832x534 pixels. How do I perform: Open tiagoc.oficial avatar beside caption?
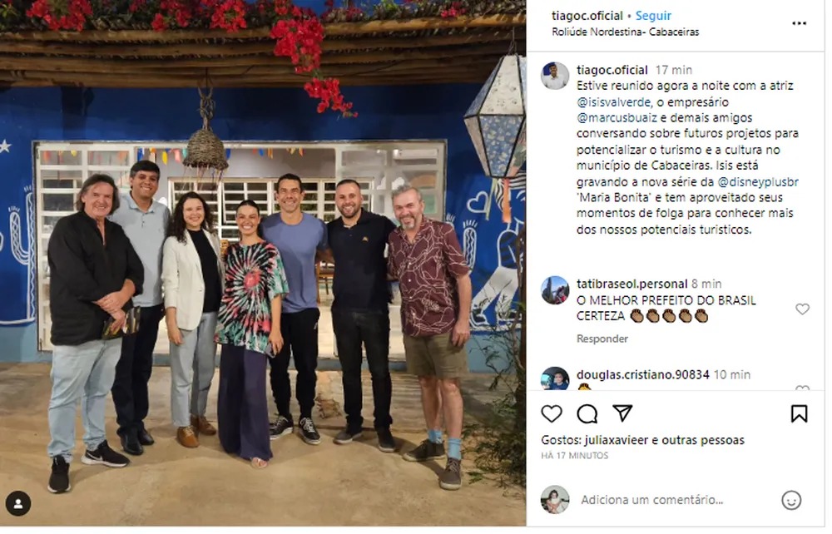click(555, 76)
